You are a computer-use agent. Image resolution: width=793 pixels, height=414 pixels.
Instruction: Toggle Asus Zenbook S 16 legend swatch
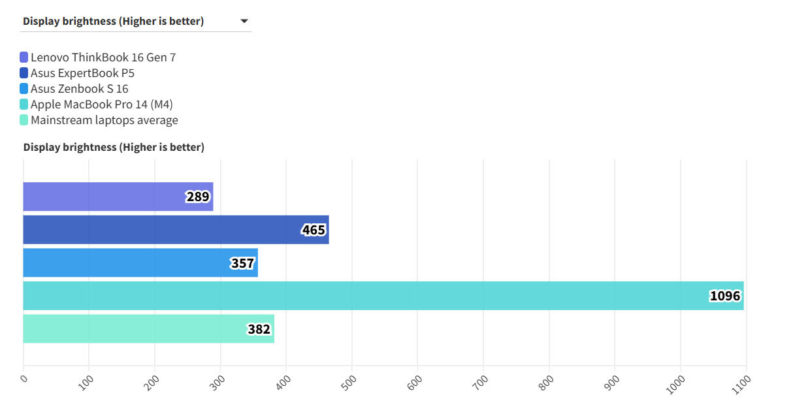click(x=24, y=89)
